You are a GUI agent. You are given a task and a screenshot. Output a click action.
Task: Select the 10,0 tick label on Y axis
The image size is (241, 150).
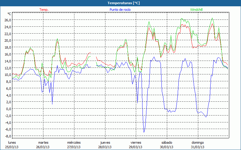pyautogui.click(x=7, y=75)
